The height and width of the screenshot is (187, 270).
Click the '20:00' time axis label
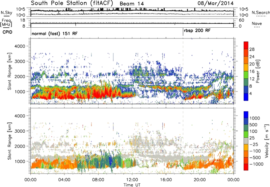(x=200, y=180)
